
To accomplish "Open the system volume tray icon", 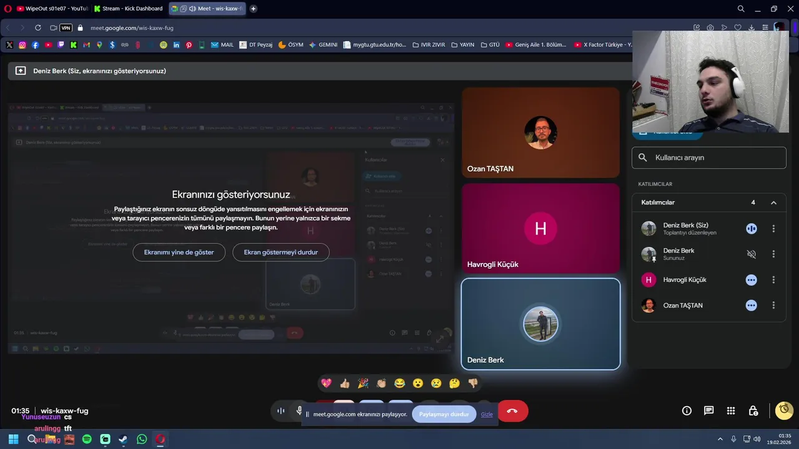I will tap(757, 439).
